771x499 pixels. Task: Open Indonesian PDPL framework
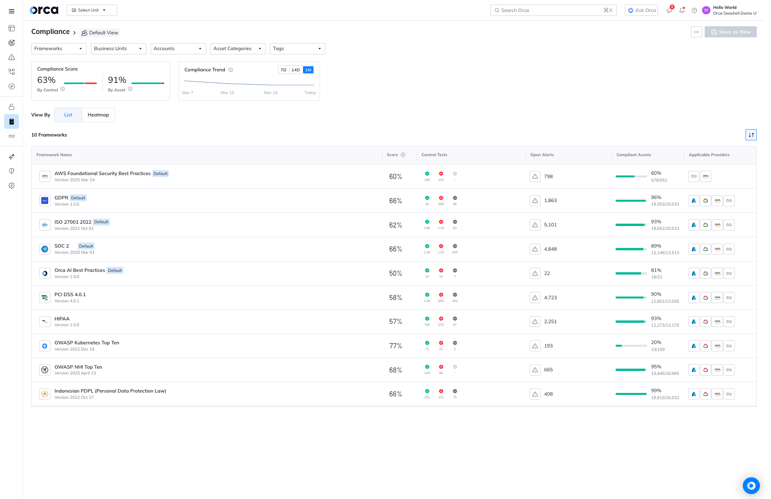click(x=110, y=391)
